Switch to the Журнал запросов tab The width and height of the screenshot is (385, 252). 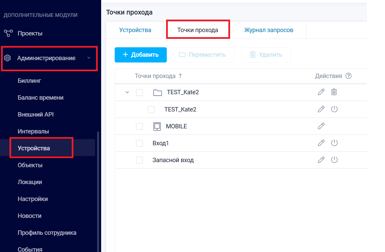[269, 30]
